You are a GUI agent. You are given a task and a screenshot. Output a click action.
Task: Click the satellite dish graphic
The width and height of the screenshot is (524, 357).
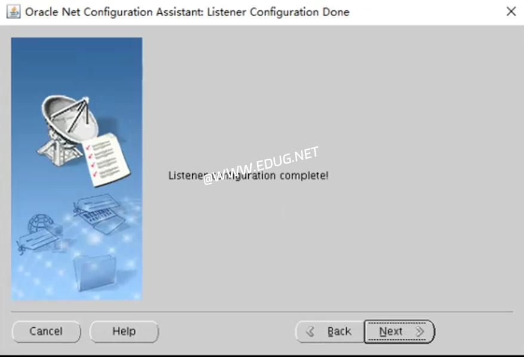[67, 129]
